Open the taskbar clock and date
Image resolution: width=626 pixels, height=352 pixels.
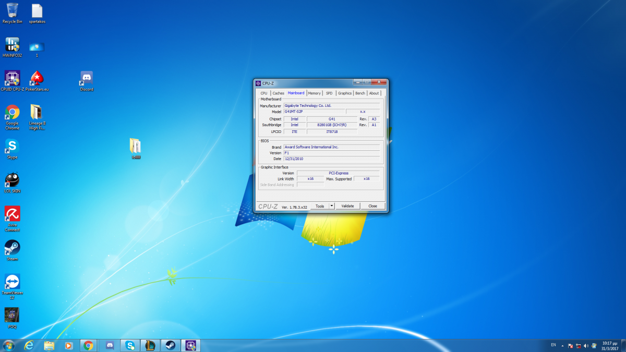[609, 346]
